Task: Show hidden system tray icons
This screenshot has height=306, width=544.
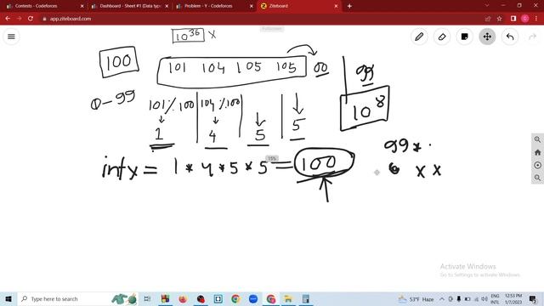Action: (442, 298)
